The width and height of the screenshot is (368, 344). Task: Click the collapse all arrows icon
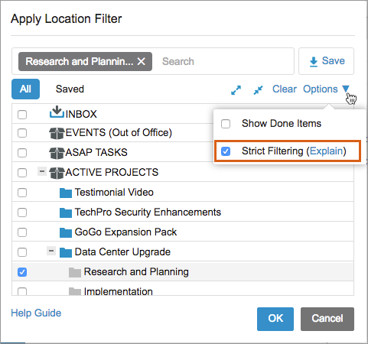tap(258, 90)
